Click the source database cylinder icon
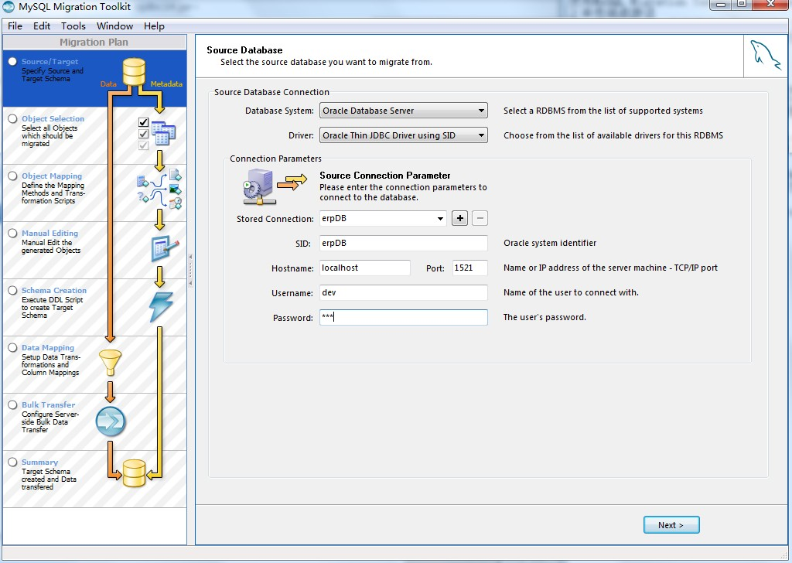Screen dimensions: 792x563 click(x=134, y=72)
